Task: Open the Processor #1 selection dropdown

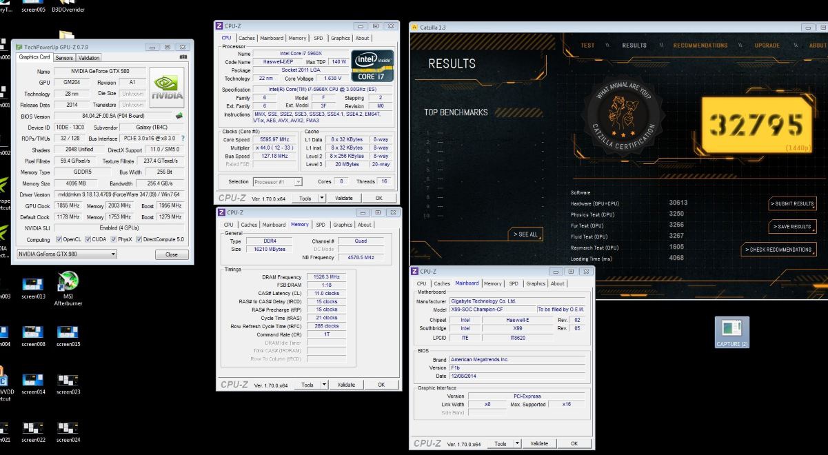Action: click(x=278, y=182)
